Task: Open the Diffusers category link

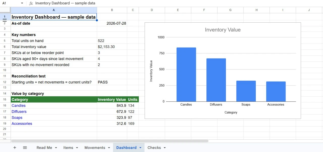Action: pyautogui.click(x=19, y=112)
